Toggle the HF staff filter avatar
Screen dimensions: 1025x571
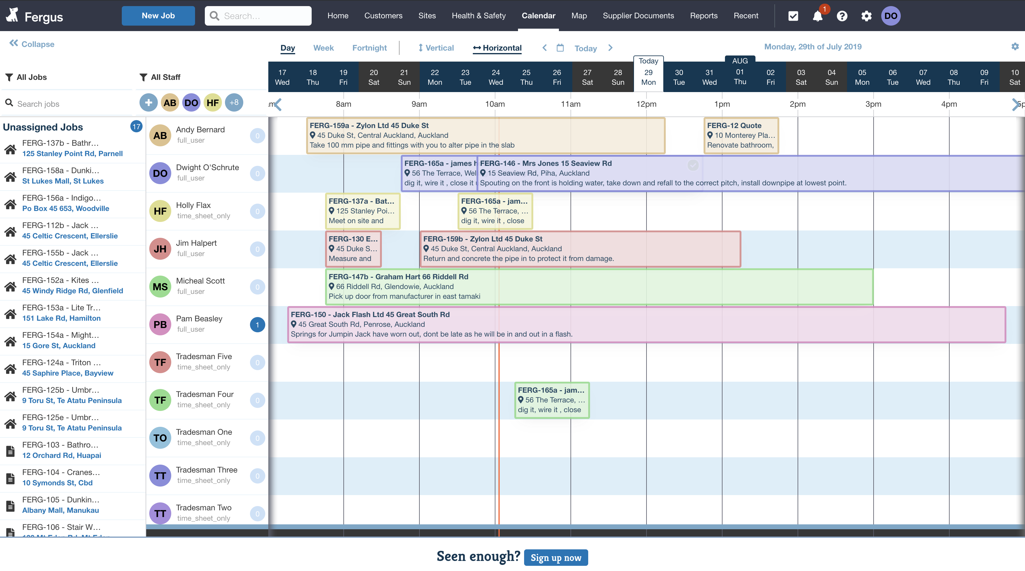click(x=212, y=103)
